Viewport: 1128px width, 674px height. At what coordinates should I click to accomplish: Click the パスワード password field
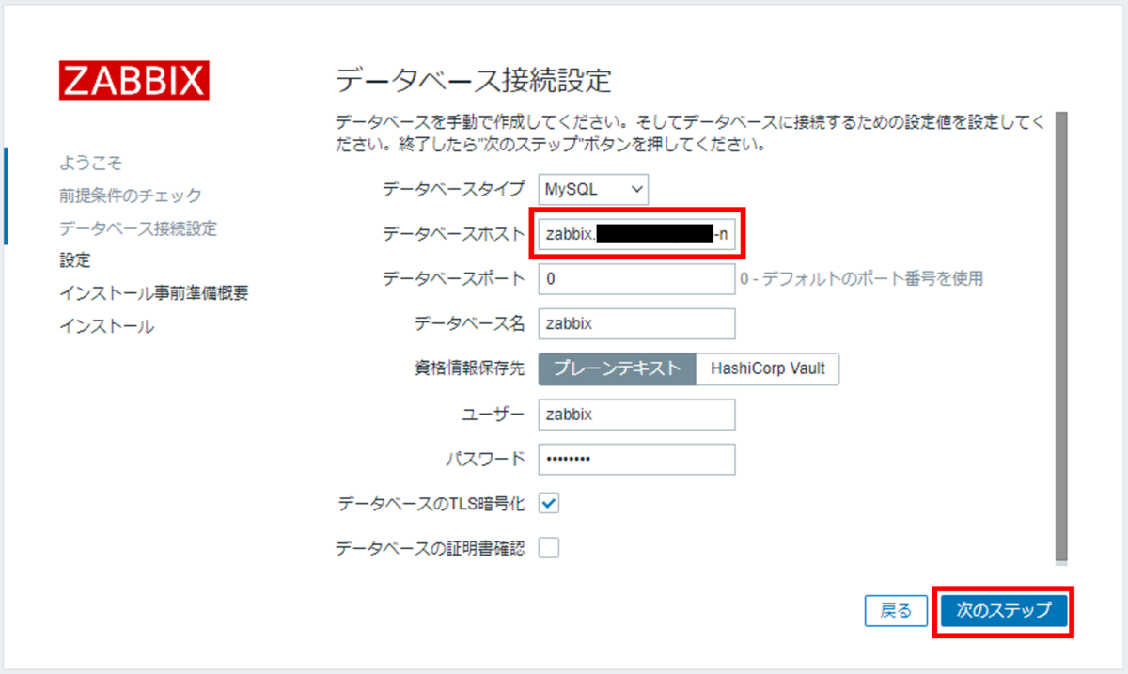coord(637,460)
